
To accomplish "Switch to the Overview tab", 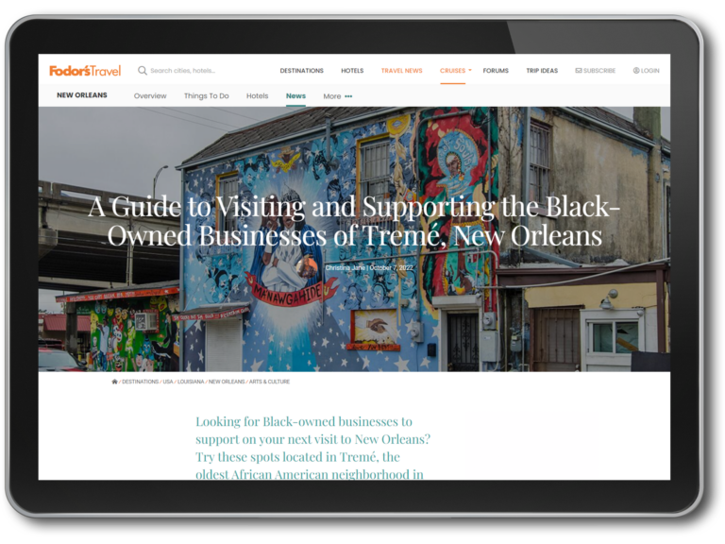I will (x=150, y=95).
